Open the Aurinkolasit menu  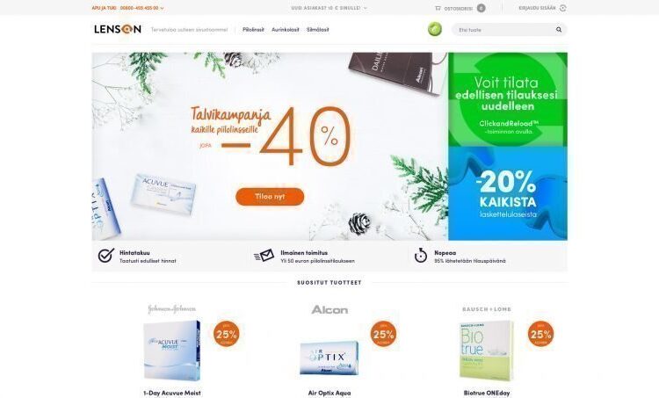tap(286, 30)
